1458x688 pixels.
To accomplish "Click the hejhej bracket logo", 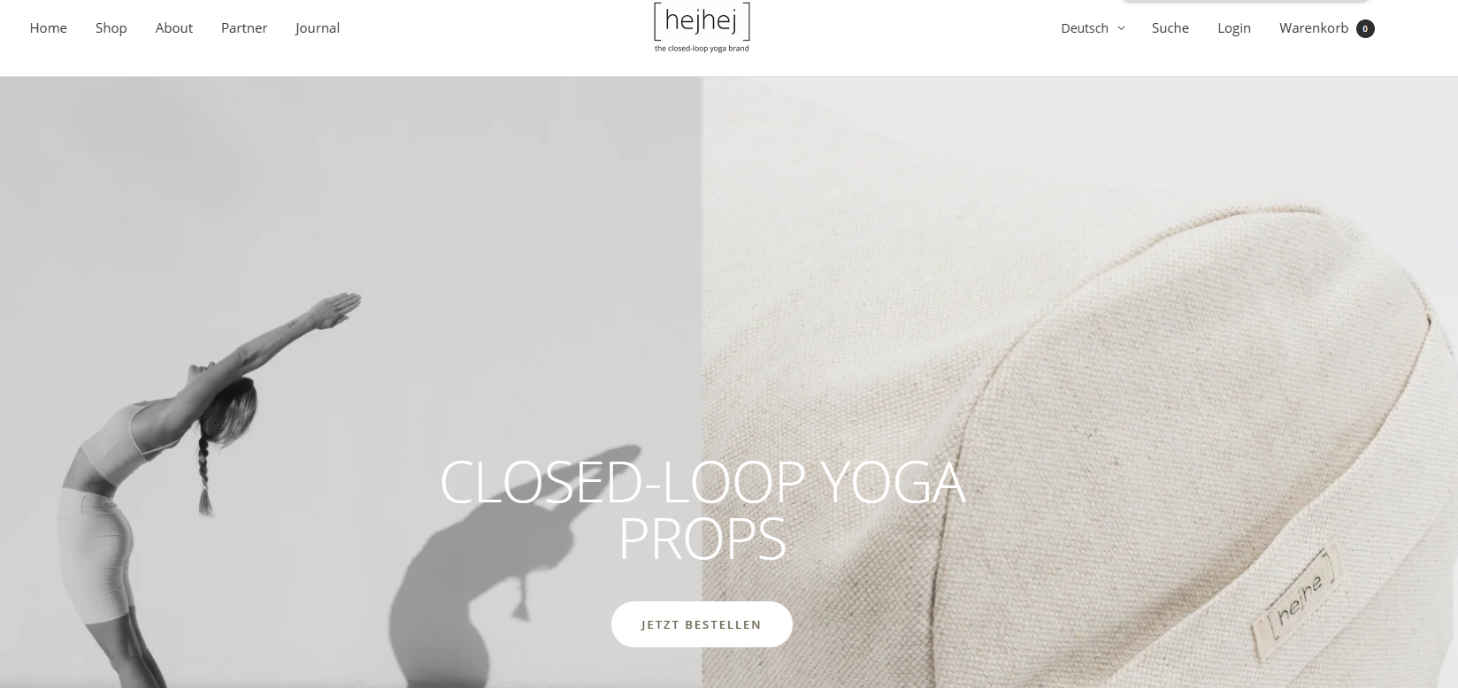I will click(702, 21).
